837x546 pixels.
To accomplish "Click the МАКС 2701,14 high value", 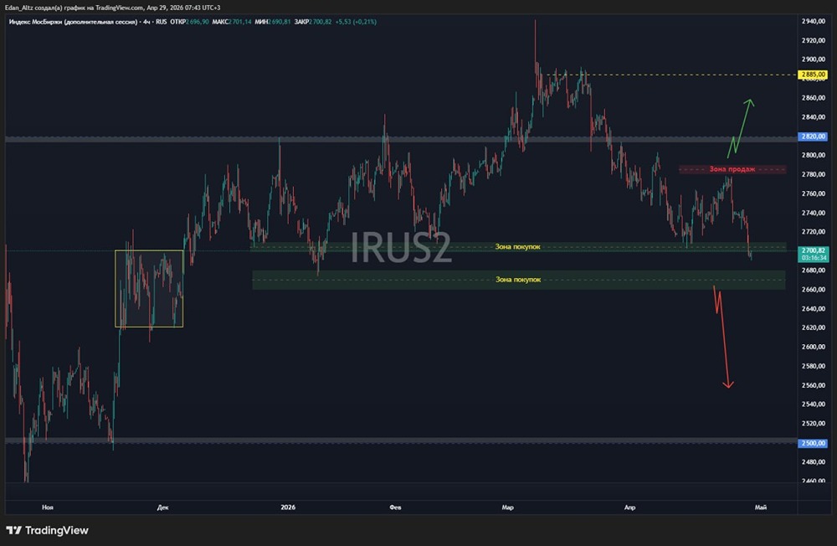I will pyautogui.click(x=232, y=22).
